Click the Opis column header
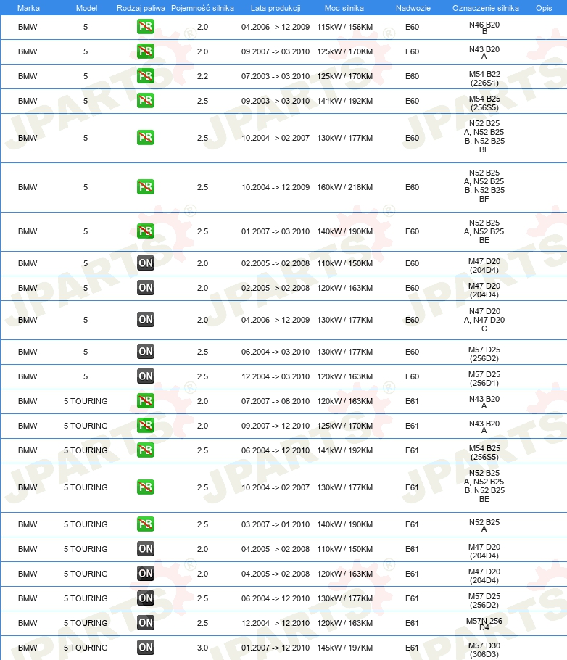Screen dimensions: 567x660 pyautogui.click(x=543, y=8)
